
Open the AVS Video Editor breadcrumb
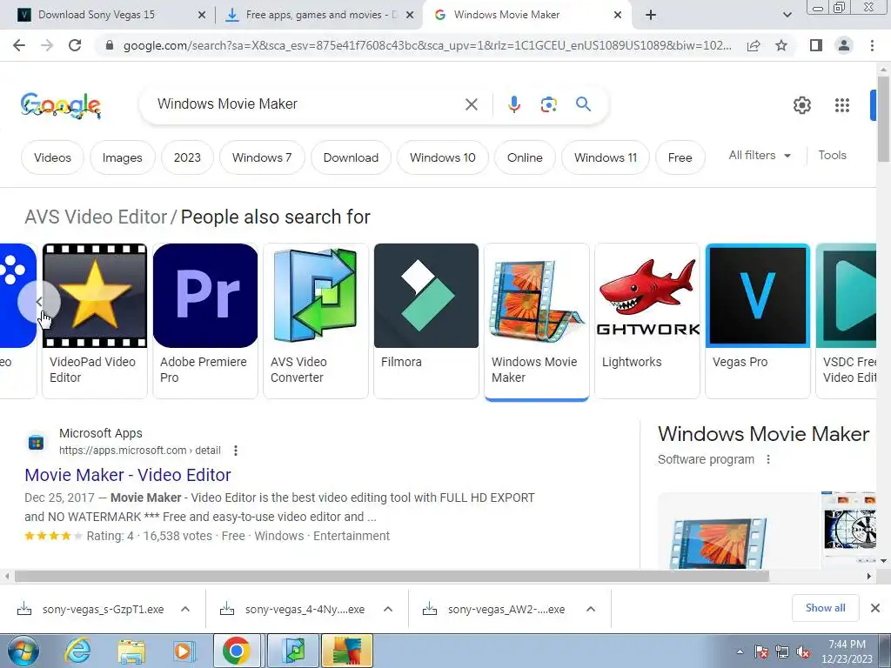[x=96, y=217]
